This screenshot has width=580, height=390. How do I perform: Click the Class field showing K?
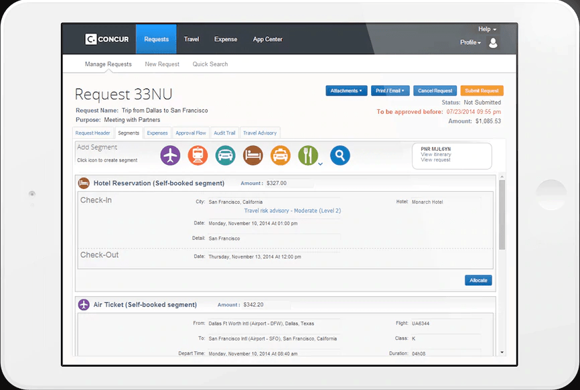click(x=446, y=338)
